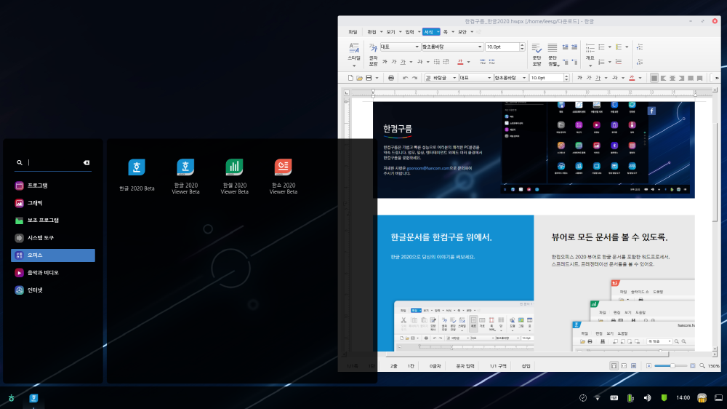Toggle the 삽입 insert mode in status bar
This screenshot has width=727, height=409.
[x=526, y=365]
